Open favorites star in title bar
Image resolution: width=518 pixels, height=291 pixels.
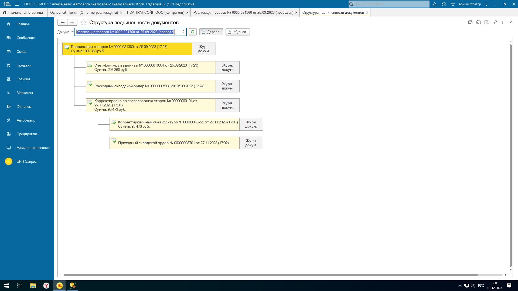pyautogui.click(x=453, y=4)
